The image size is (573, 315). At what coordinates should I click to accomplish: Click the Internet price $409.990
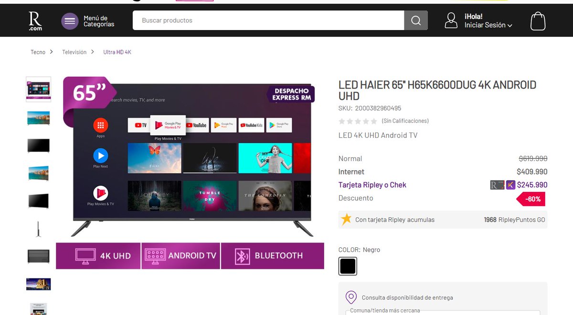532,172
